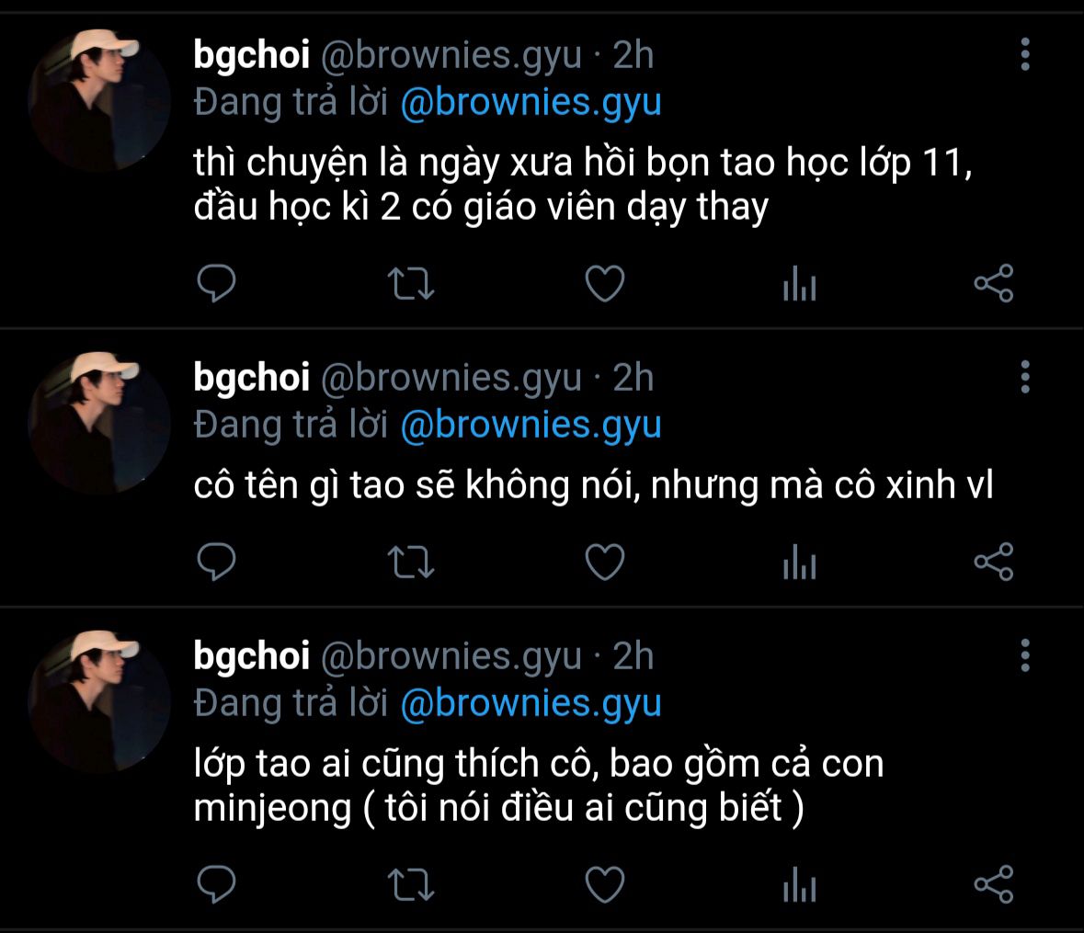Image resolution: width=1084 pixels, height=933 pixels.
Task: Open the three-dot menu on the second tweet
Action: coord(1025,377)
